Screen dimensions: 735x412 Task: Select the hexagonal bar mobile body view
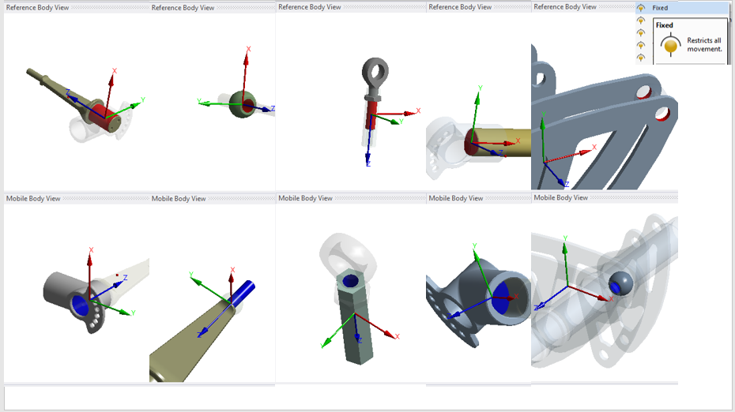coord(351,293)
